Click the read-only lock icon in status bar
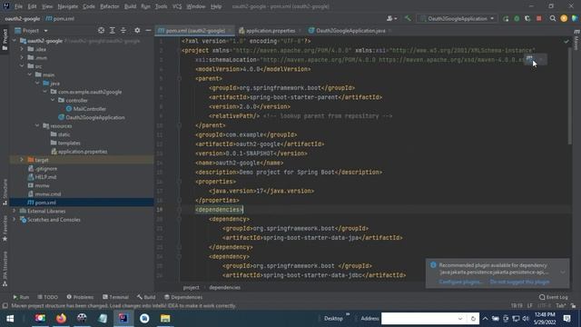The height and width of the screenshot is (327, 581). pyautogui.click(x=574, y=306)
